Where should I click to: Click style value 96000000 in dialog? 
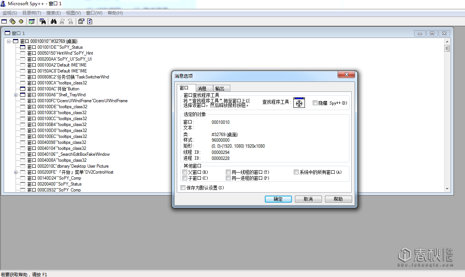221,140
